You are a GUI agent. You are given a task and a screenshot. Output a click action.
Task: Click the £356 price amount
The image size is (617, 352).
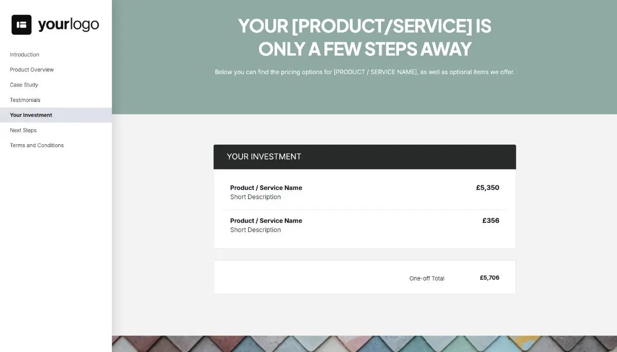(491, 220)
